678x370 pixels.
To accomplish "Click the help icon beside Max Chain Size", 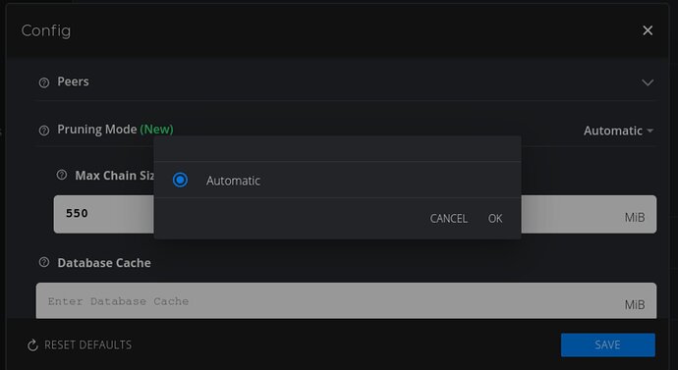I will [62, 175].
